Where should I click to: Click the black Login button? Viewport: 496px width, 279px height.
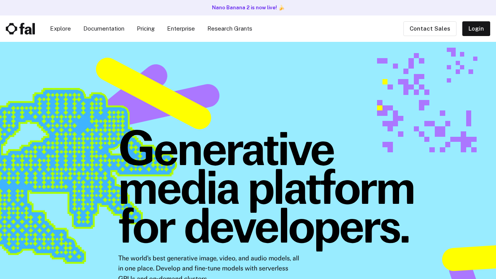[476, 29]
